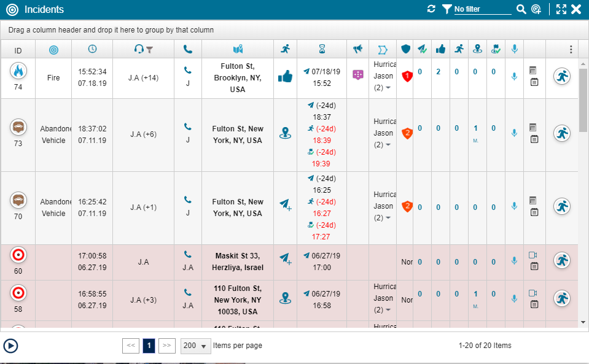
Task: Click the play button at bottom left
Action: [10, 346]
